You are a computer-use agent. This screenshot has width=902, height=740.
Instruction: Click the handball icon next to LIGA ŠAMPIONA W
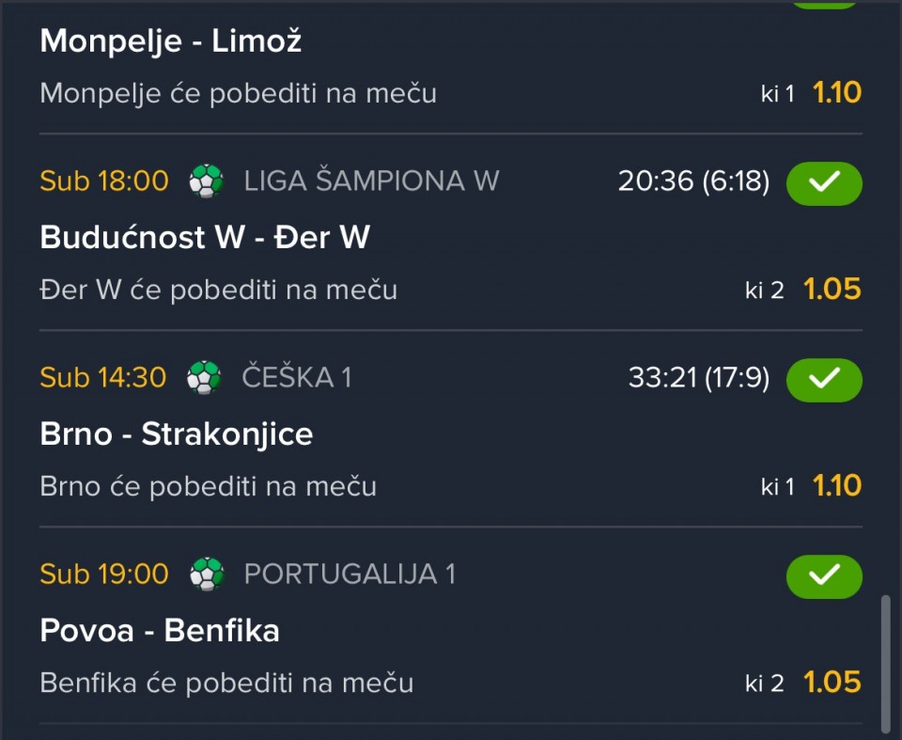click(x=206, y=181)
